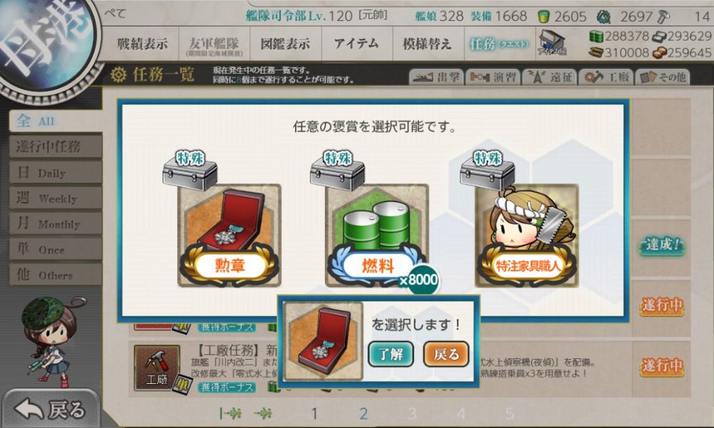Cancel with orange 戻る button in dialog
The width and height of the screenshot is (714, 428).
[x=446, y=354]
